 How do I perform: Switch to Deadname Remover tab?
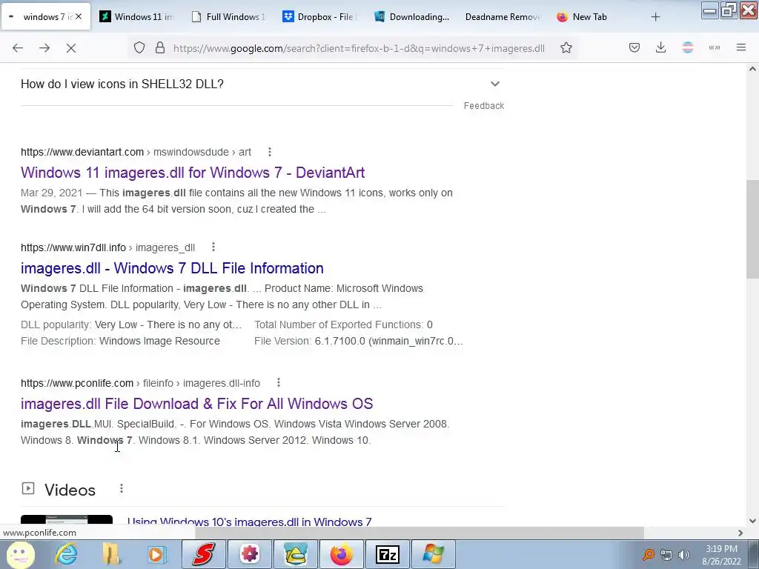(502, 17)
